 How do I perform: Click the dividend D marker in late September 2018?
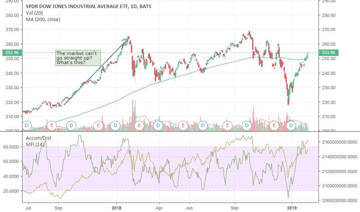point(247,126)
